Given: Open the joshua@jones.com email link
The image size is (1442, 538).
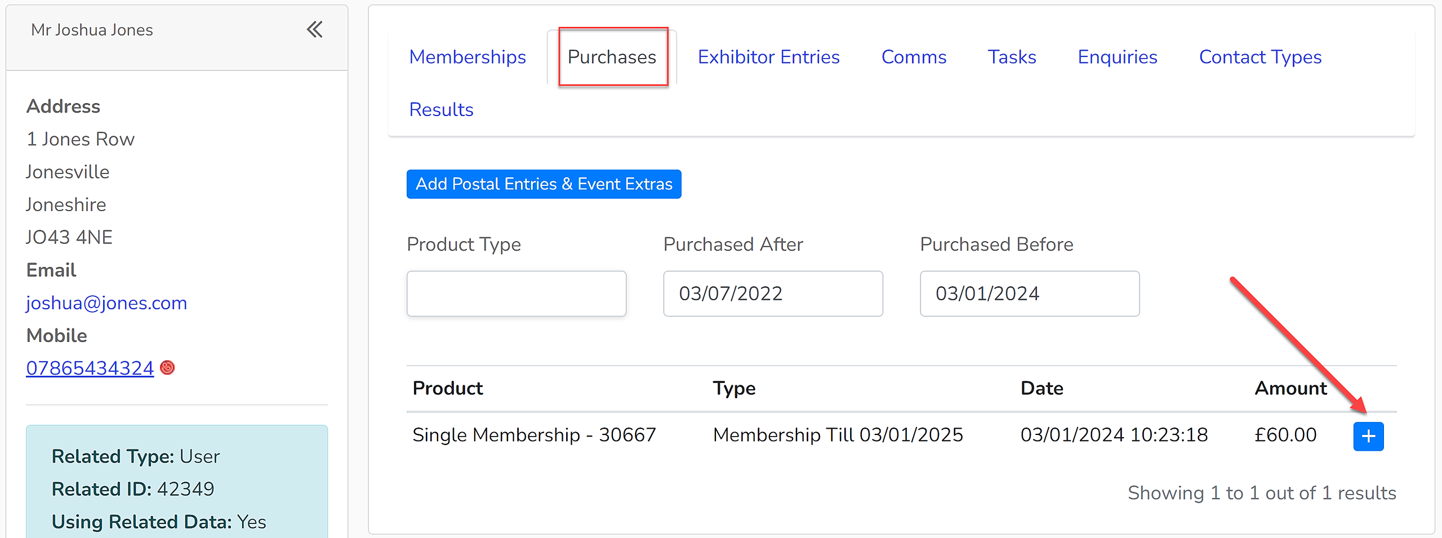Looking at the screenshot, I should [x=106, y=303].
